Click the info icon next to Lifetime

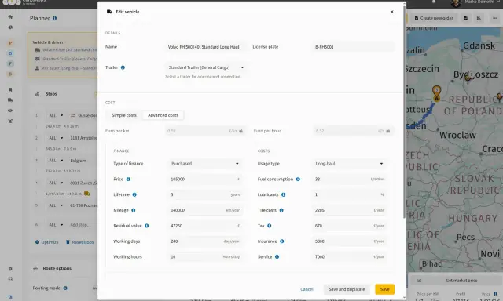134,194
